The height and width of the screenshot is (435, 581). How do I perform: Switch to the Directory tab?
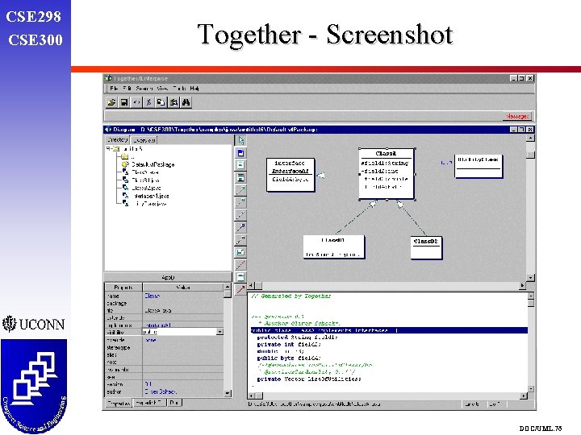[x=118, y=140]
